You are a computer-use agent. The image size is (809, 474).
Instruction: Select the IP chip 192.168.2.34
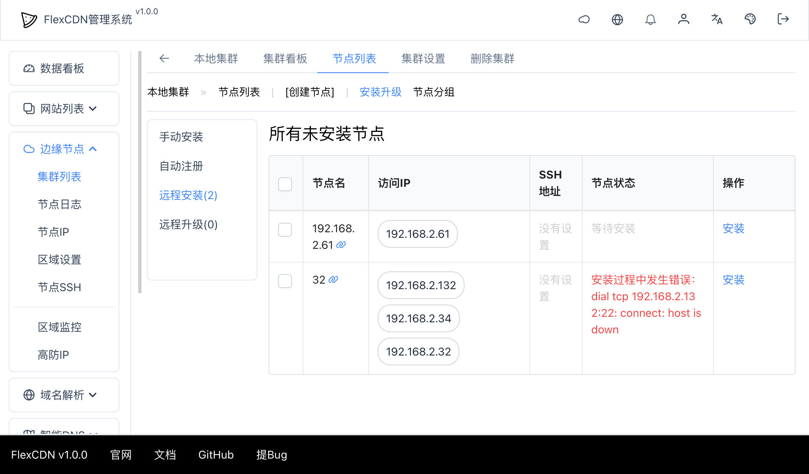[418, 318]
